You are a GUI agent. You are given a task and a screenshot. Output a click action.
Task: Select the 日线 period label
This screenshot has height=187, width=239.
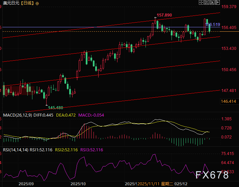coord(28,3)
